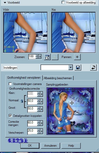Click the Groot value field
Viewport: 99px width, 153px height.
[32, 109]
